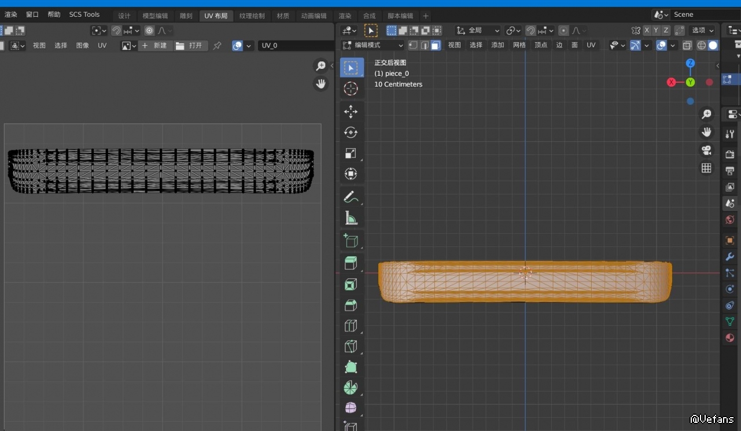Select the Rotate tool
The height and width of the screenshot is (431, 741).
351,132
